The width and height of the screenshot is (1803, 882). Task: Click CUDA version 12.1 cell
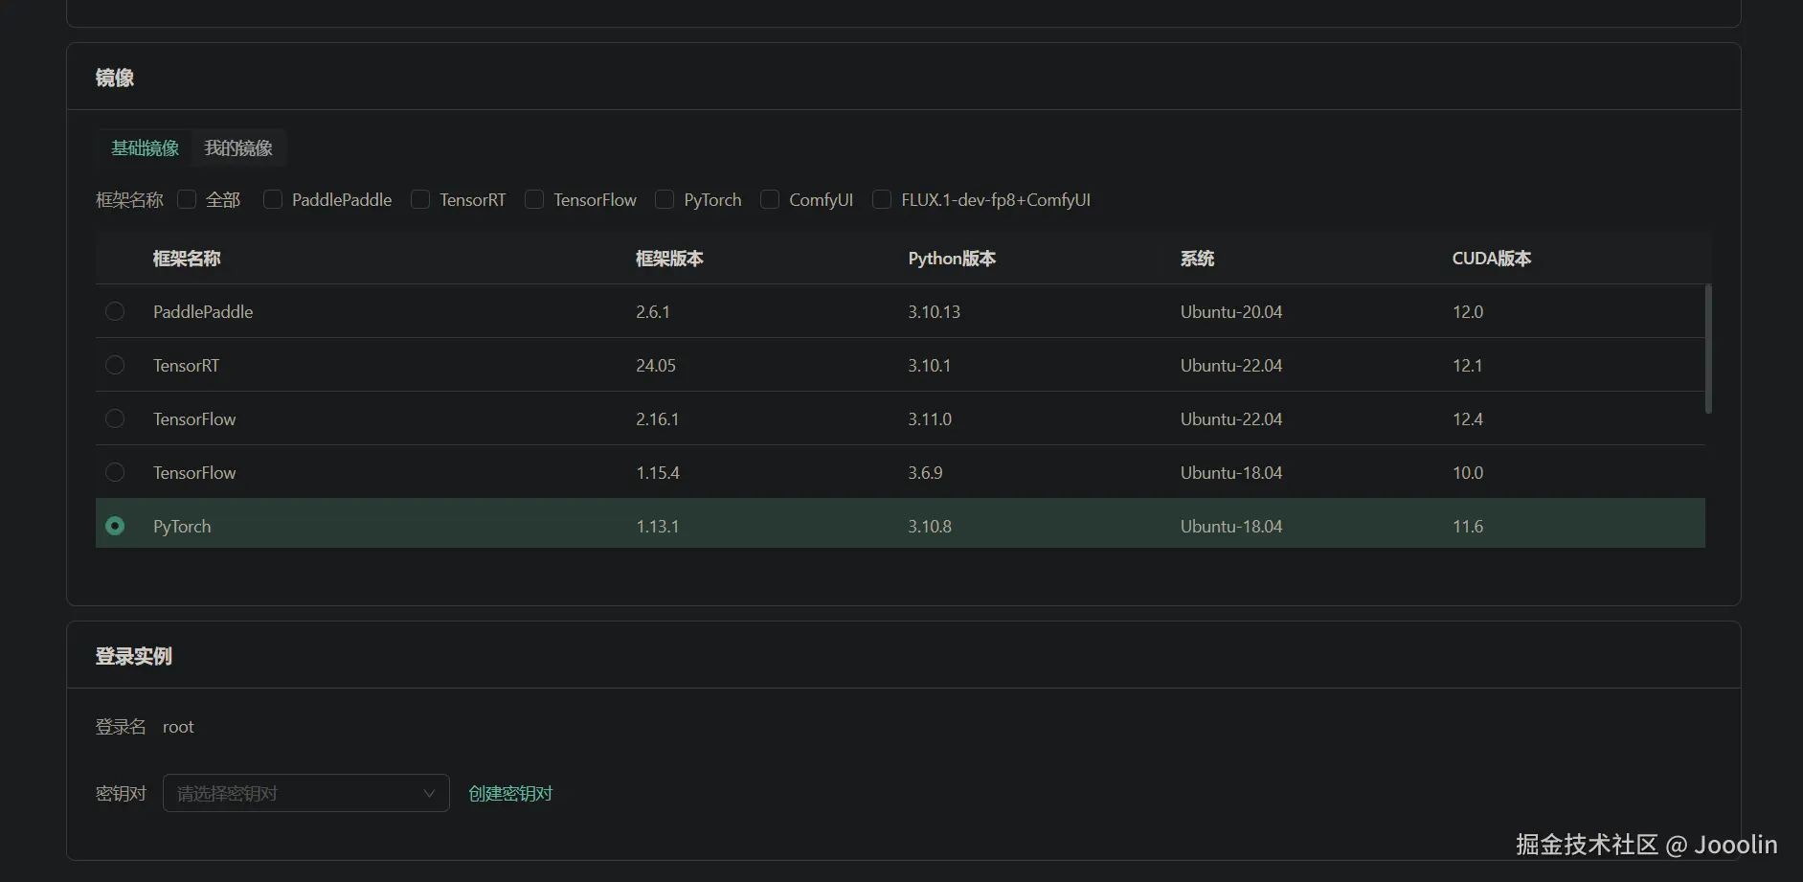point(1468,365)
